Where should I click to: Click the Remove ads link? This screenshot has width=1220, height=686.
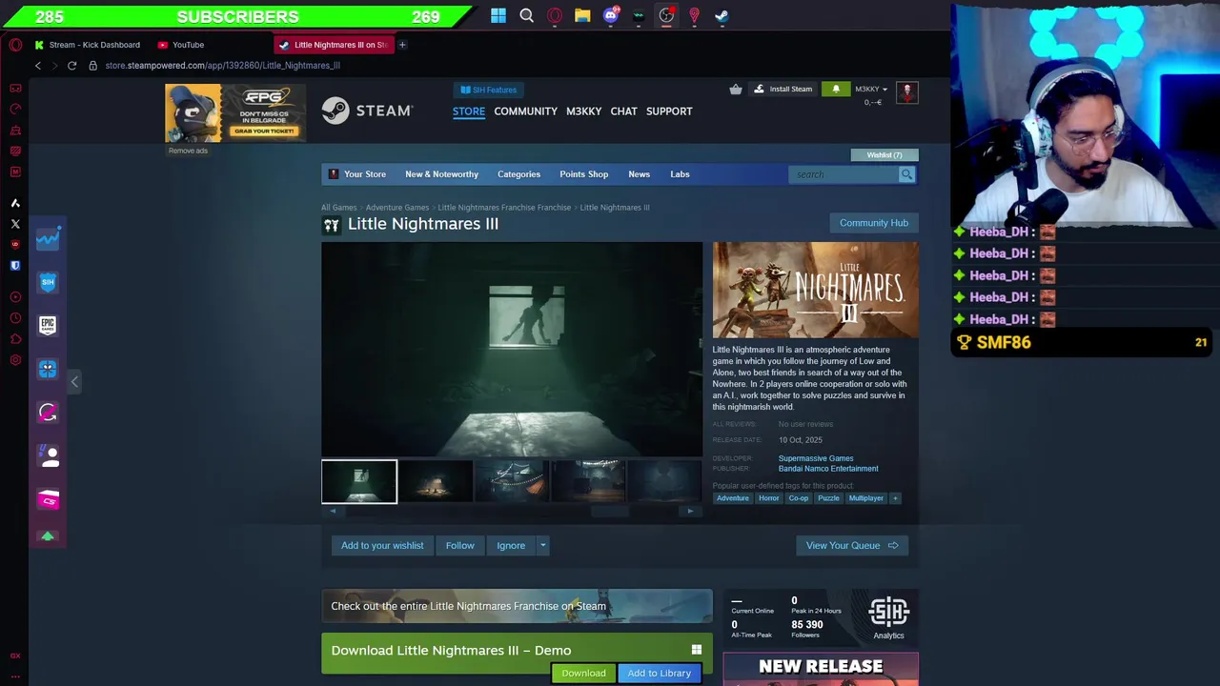(188, 151)
